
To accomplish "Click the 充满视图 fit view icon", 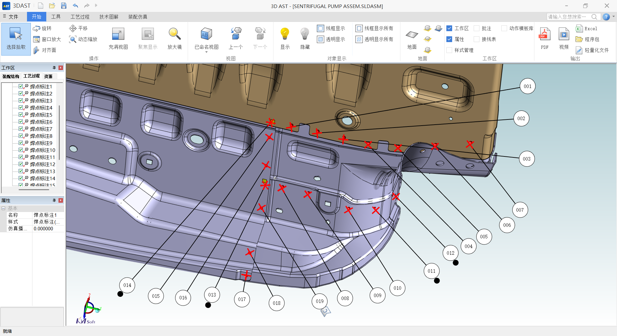I will (x=118, y=34).
